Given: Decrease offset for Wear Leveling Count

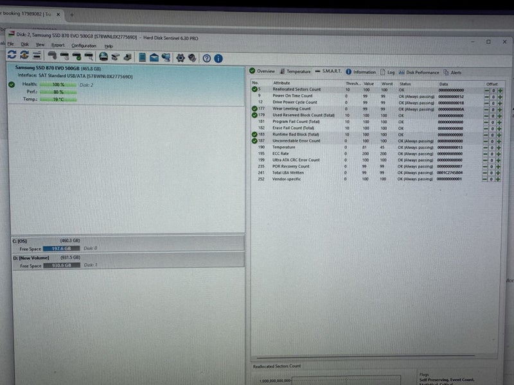Looking at the screenshot, I should [x=486, y=110].
